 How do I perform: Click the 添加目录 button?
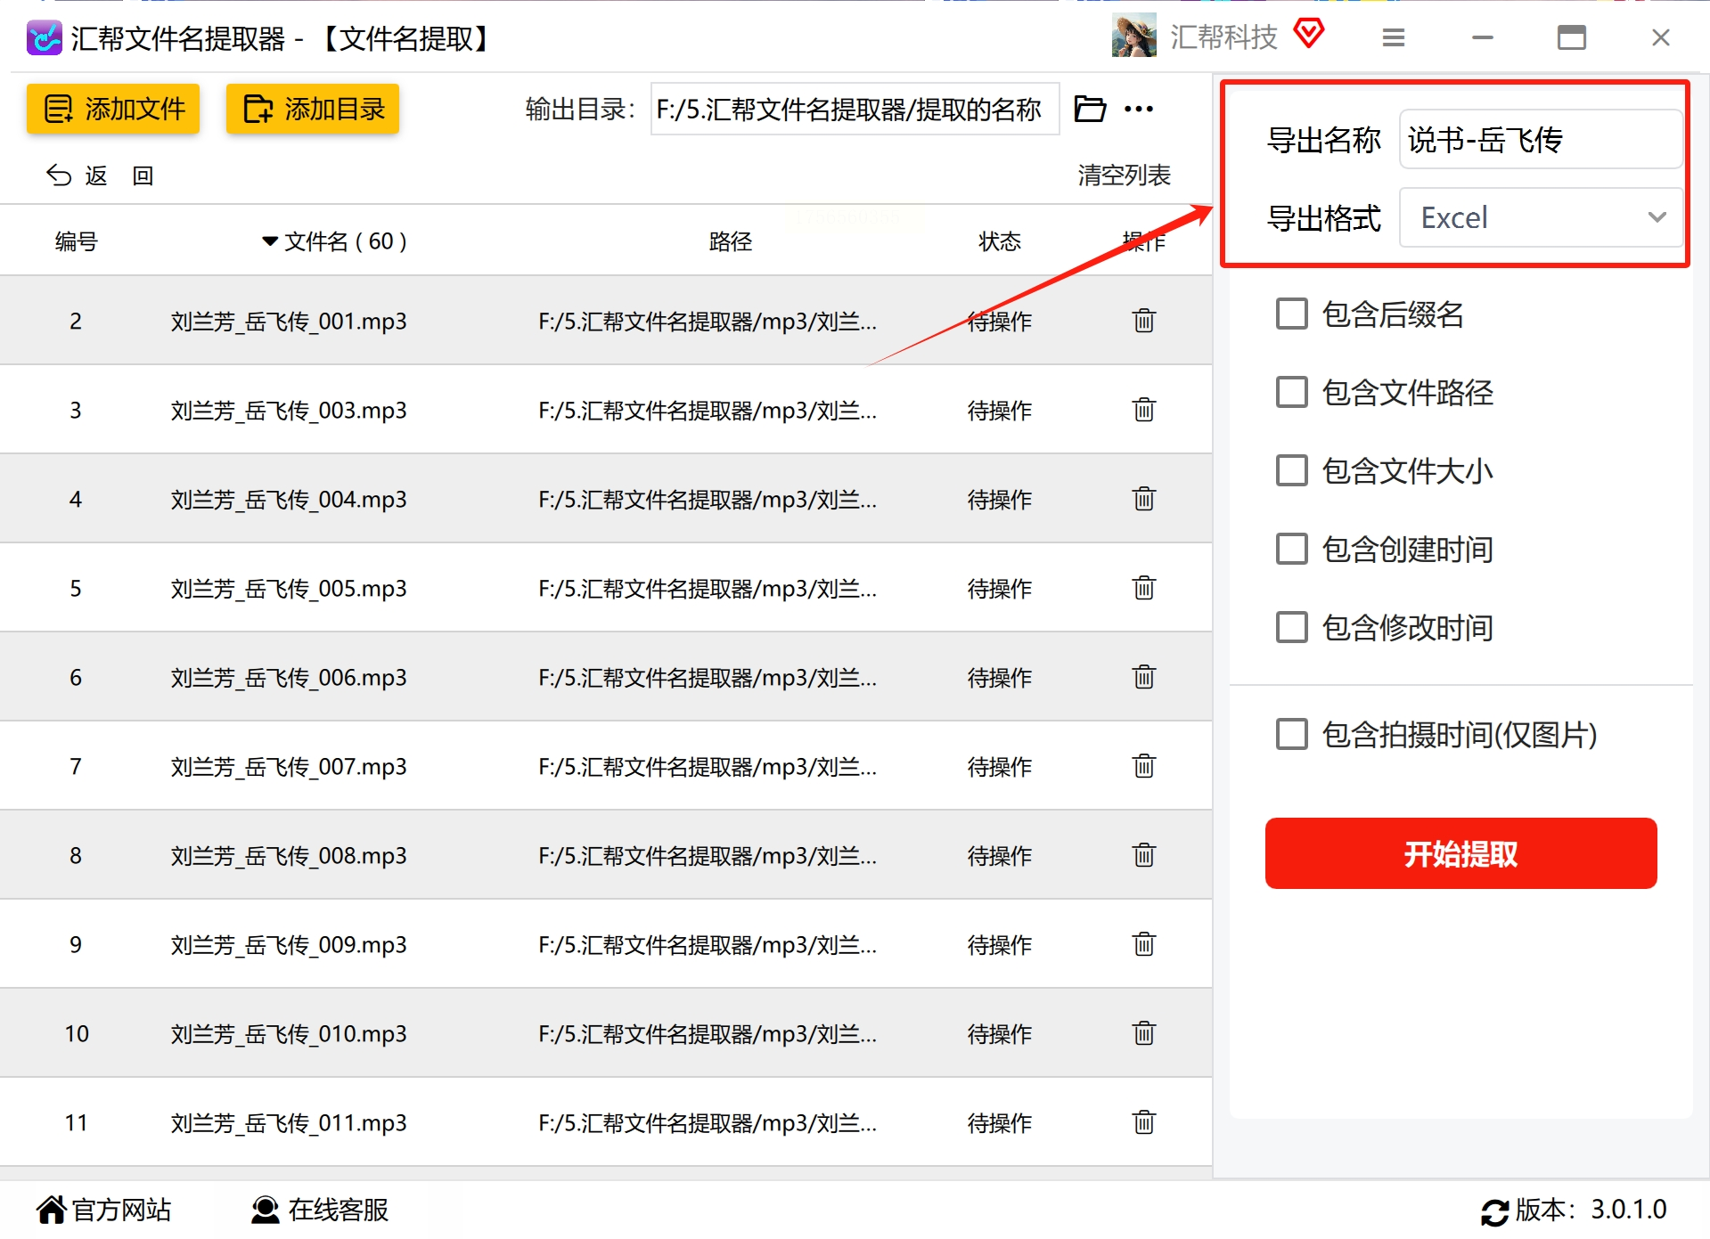[313, 109]
